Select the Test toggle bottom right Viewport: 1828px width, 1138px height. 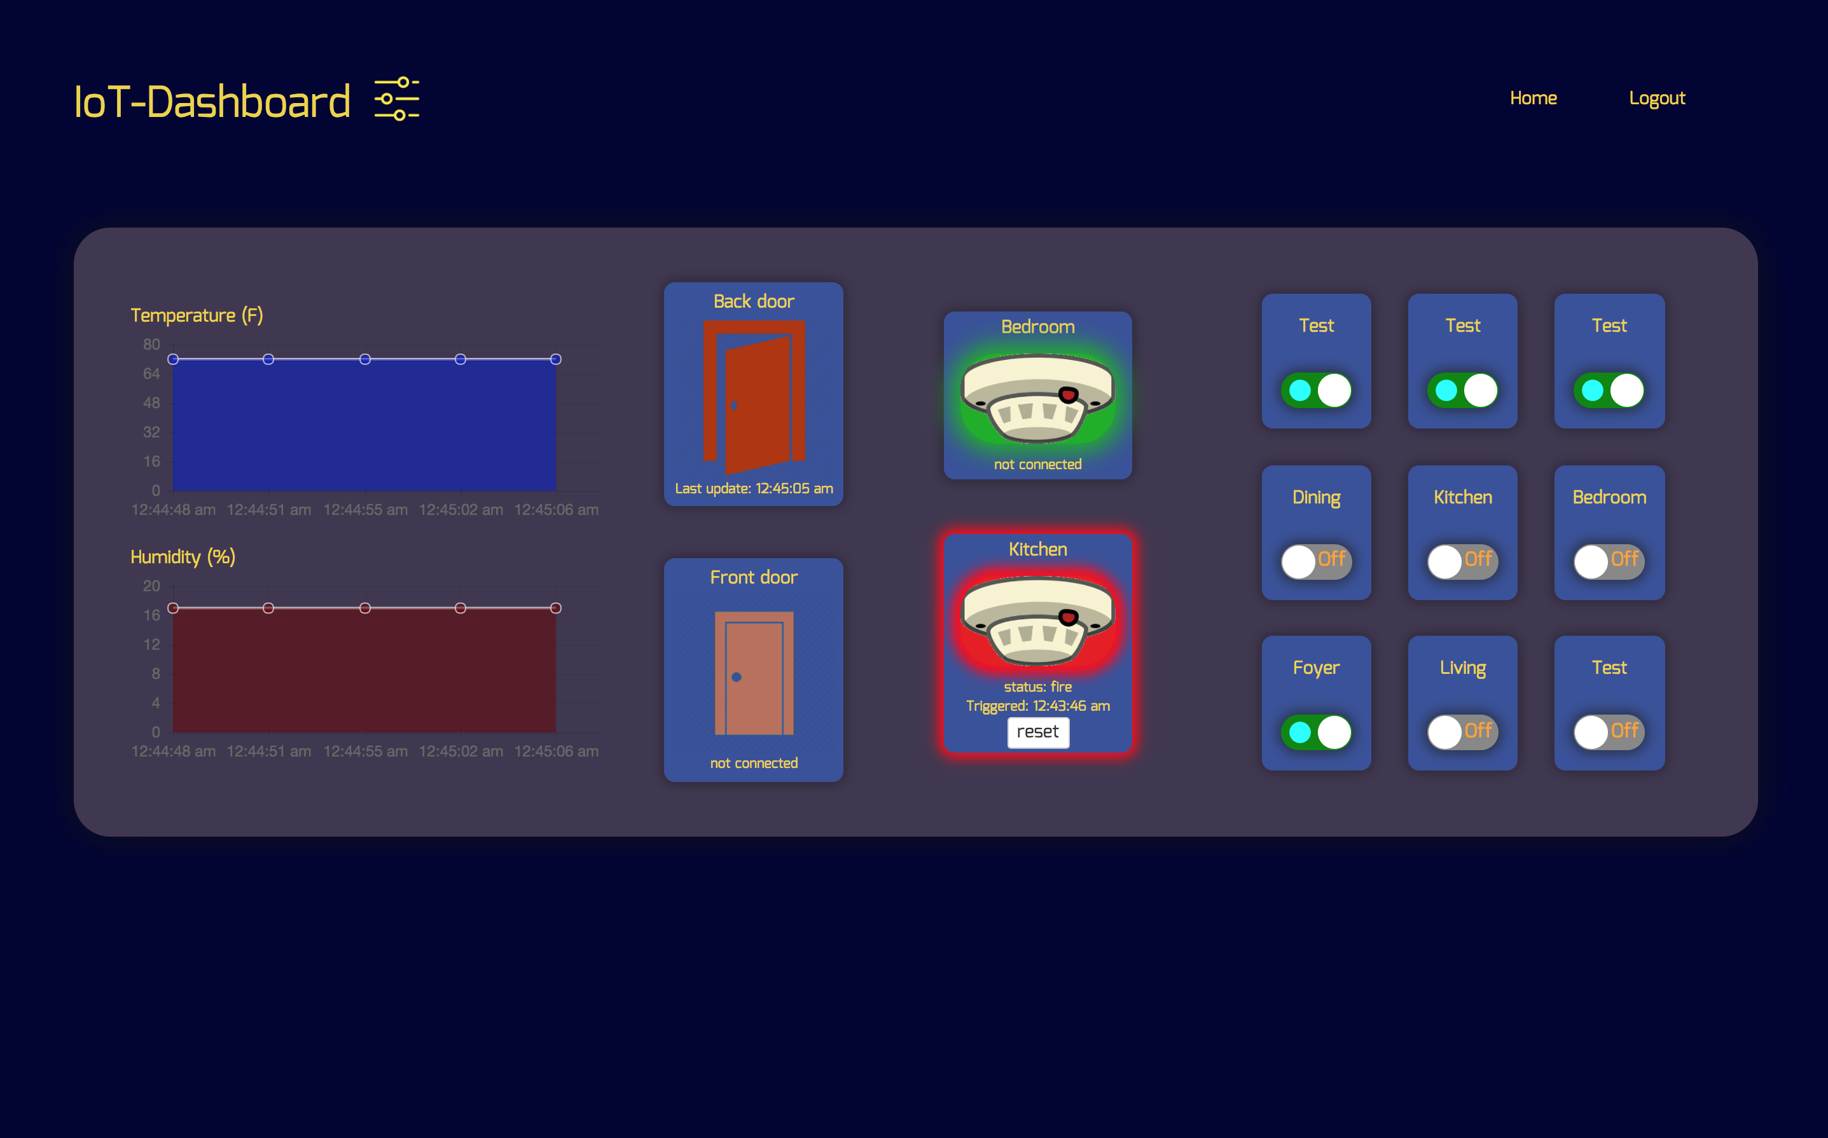coord(1610,729)
